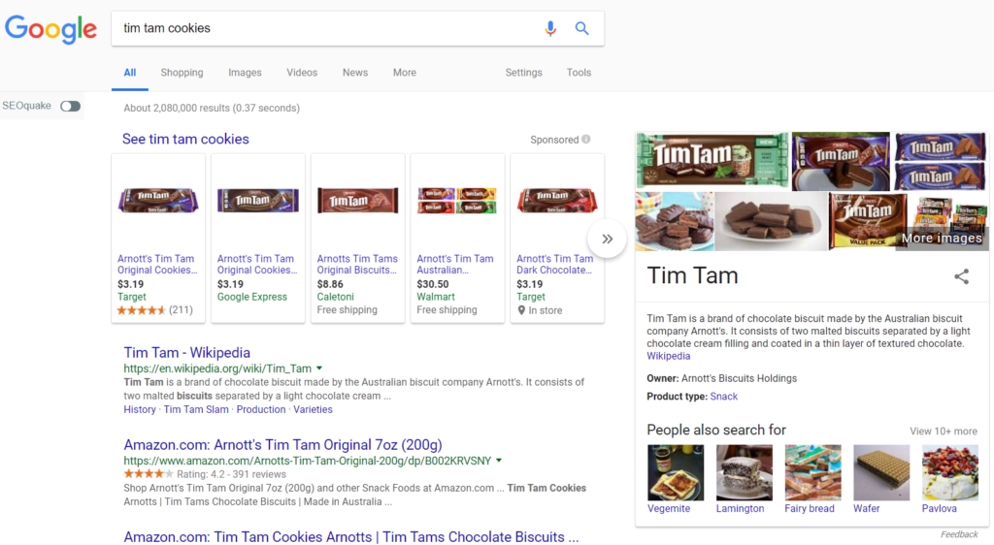Advance the shopping carousel with double-arrow button

click(607, 239)
